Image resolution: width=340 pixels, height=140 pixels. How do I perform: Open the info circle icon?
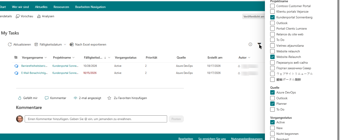(x=250, y=44)
